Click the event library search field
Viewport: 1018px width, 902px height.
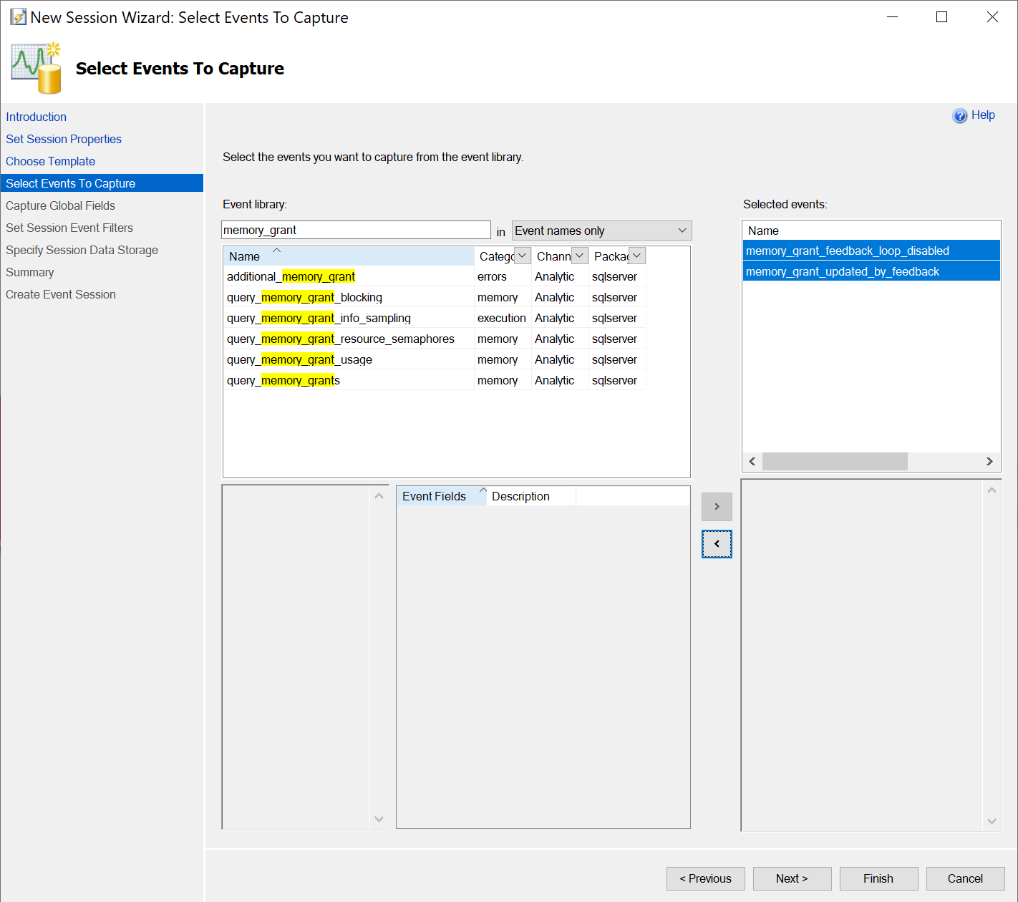pos(356,230)
